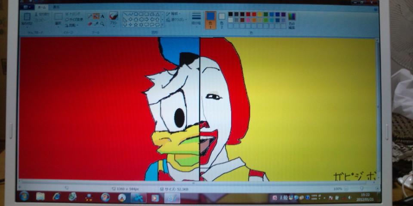Pick the Pentagon shape
This screenshot has height=206, width=413.
(x=136, y=19)
